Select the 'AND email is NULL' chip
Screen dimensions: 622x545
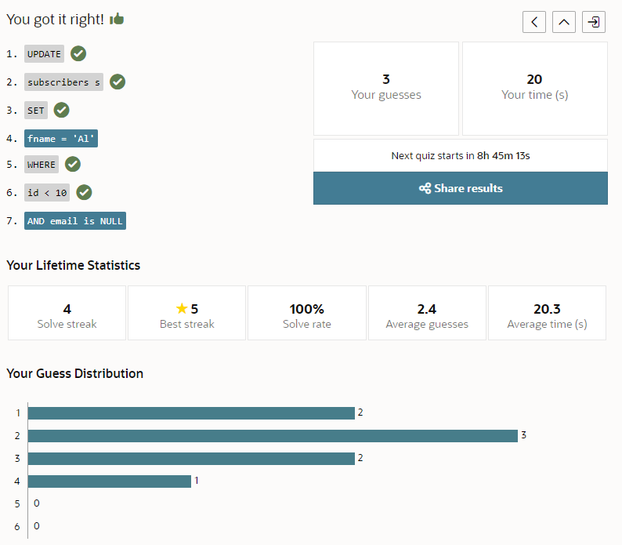pos(75,221)
